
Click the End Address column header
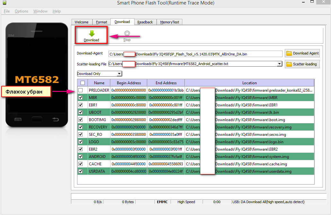[166, 83]
